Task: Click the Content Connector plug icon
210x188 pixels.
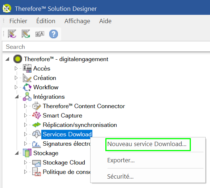Action: (37, 106)
